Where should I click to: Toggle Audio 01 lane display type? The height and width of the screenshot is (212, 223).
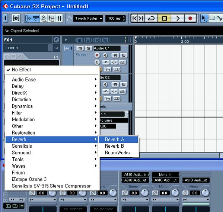point(117,69)
